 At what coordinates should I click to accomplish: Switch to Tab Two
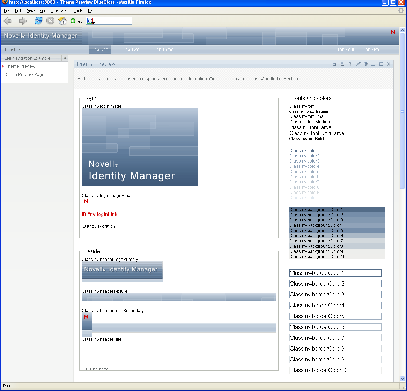(131, 49)
